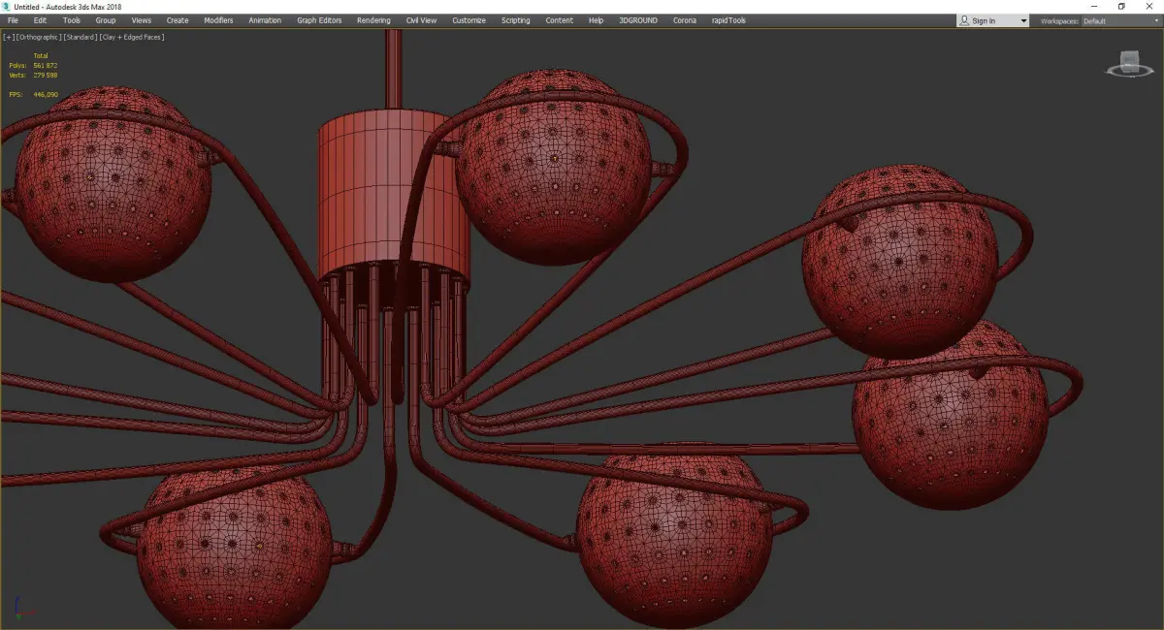
Task: Open the Graph Editors menu
Action: 319,20
